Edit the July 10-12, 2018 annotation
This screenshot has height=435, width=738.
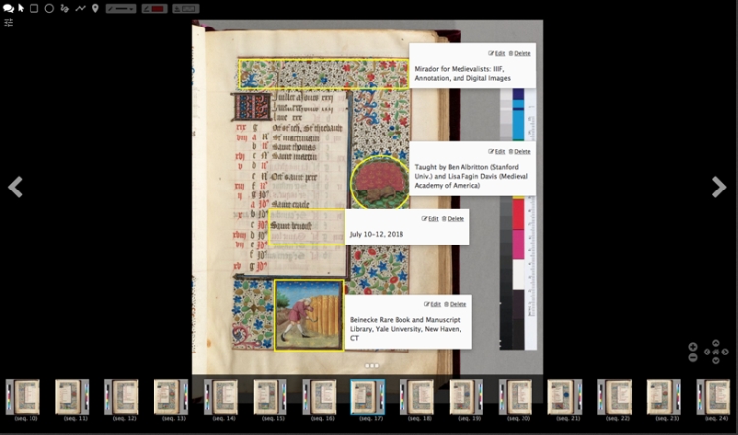[430, 218]
